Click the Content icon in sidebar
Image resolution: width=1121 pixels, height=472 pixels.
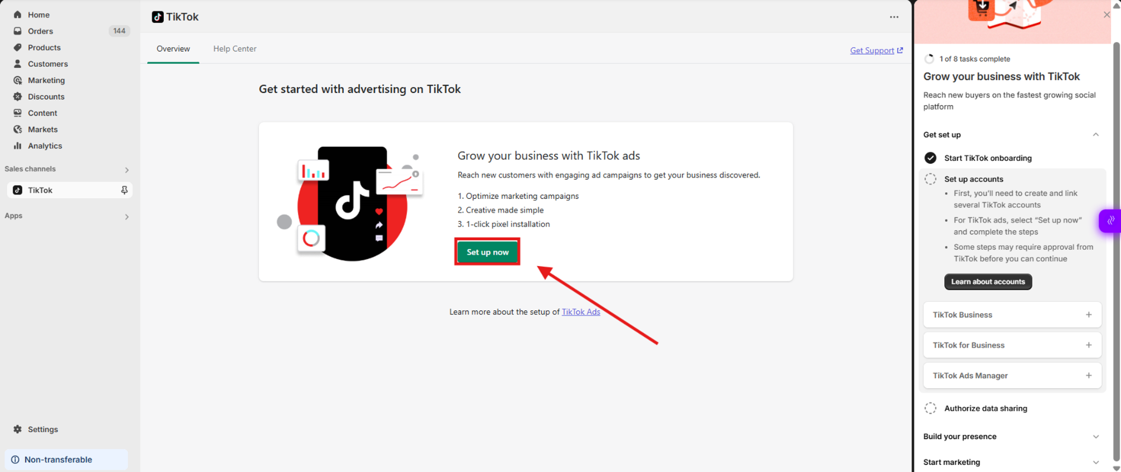coord(18,113)
